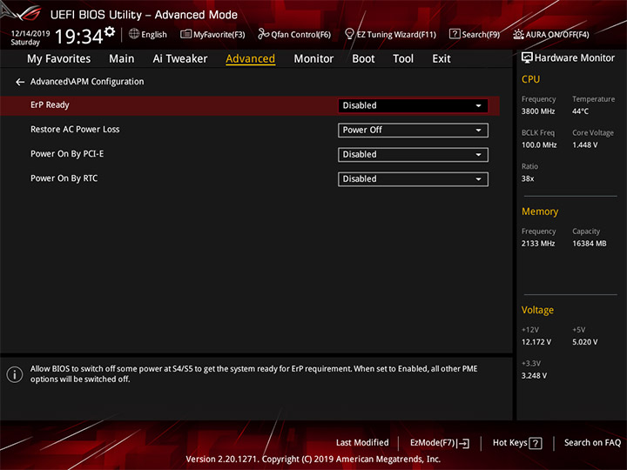Open the Exit tab
The image size is (627, 470).
point(442,59)
